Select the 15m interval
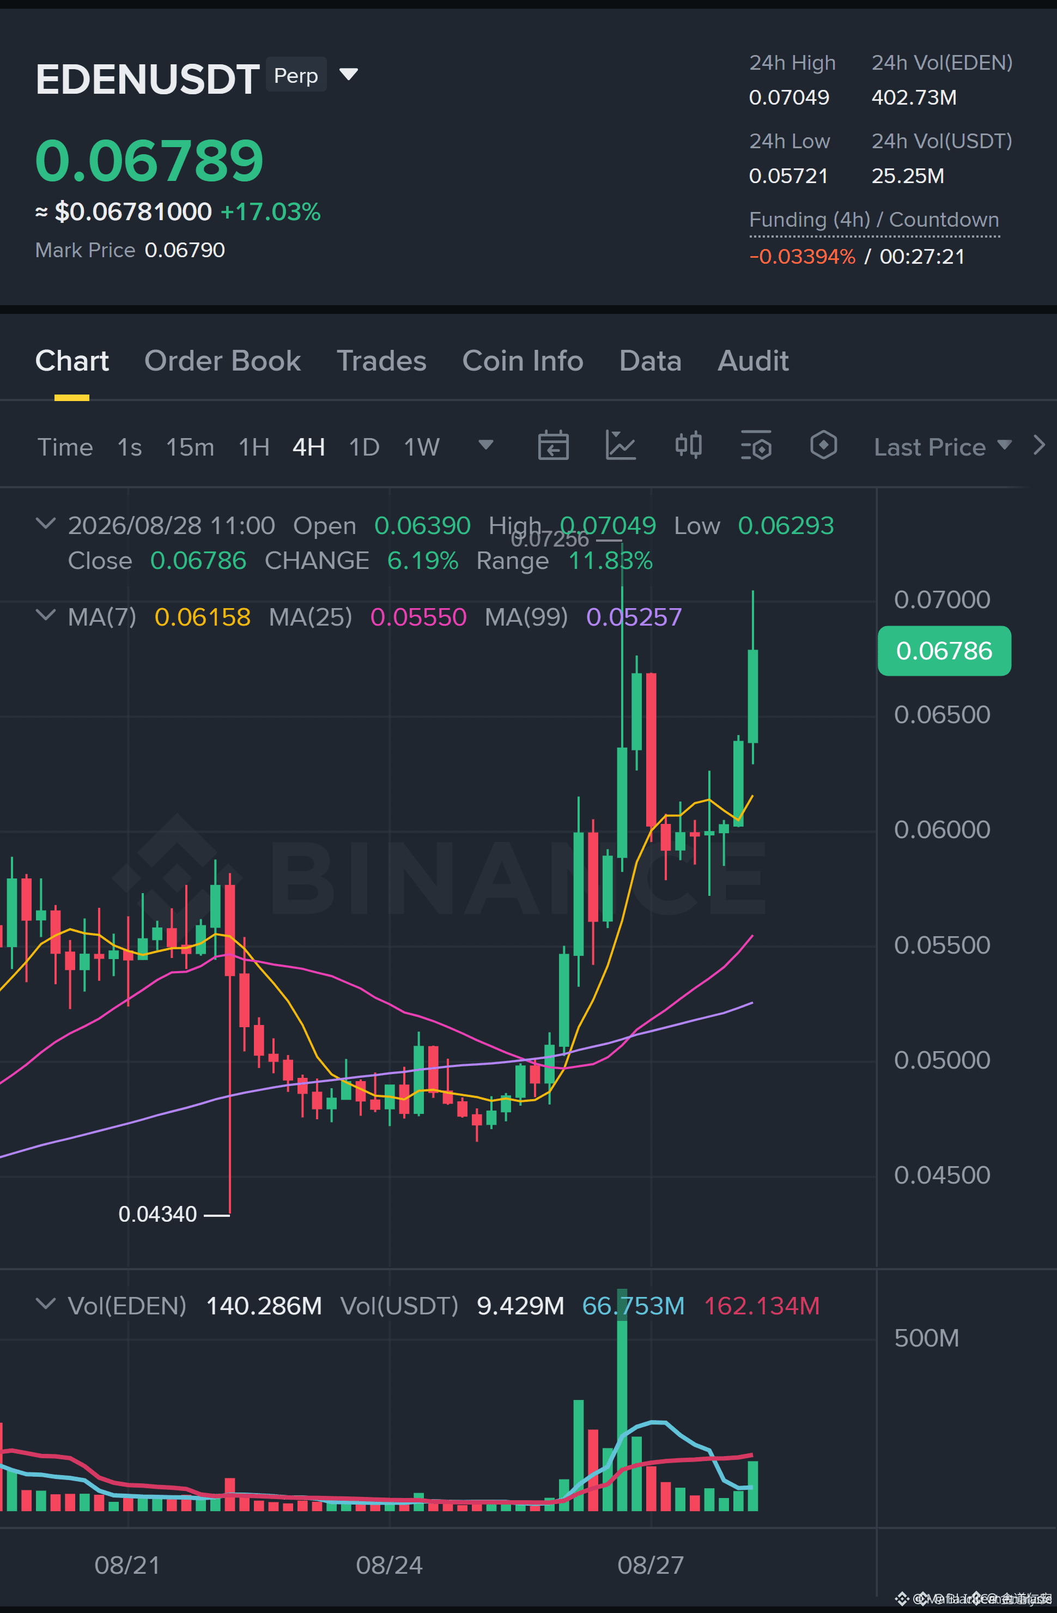The width and height of the screenshot is (1057, 1613). pyautogui.click(x=190, y=447)
